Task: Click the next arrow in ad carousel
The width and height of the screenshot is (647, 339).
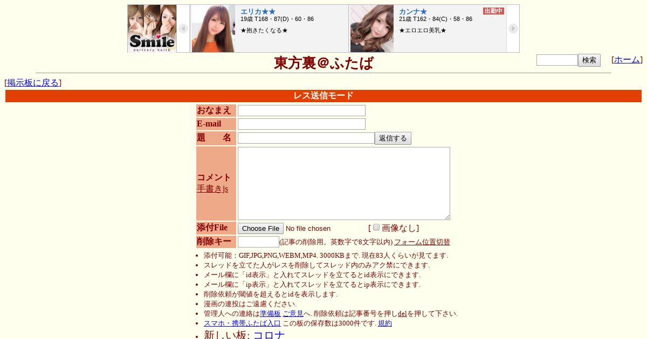Action: point(513,29)
